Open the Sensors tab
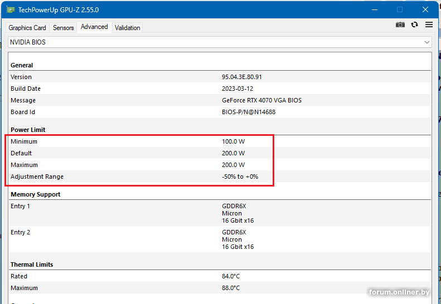441x304 pixels. (63, 28)
